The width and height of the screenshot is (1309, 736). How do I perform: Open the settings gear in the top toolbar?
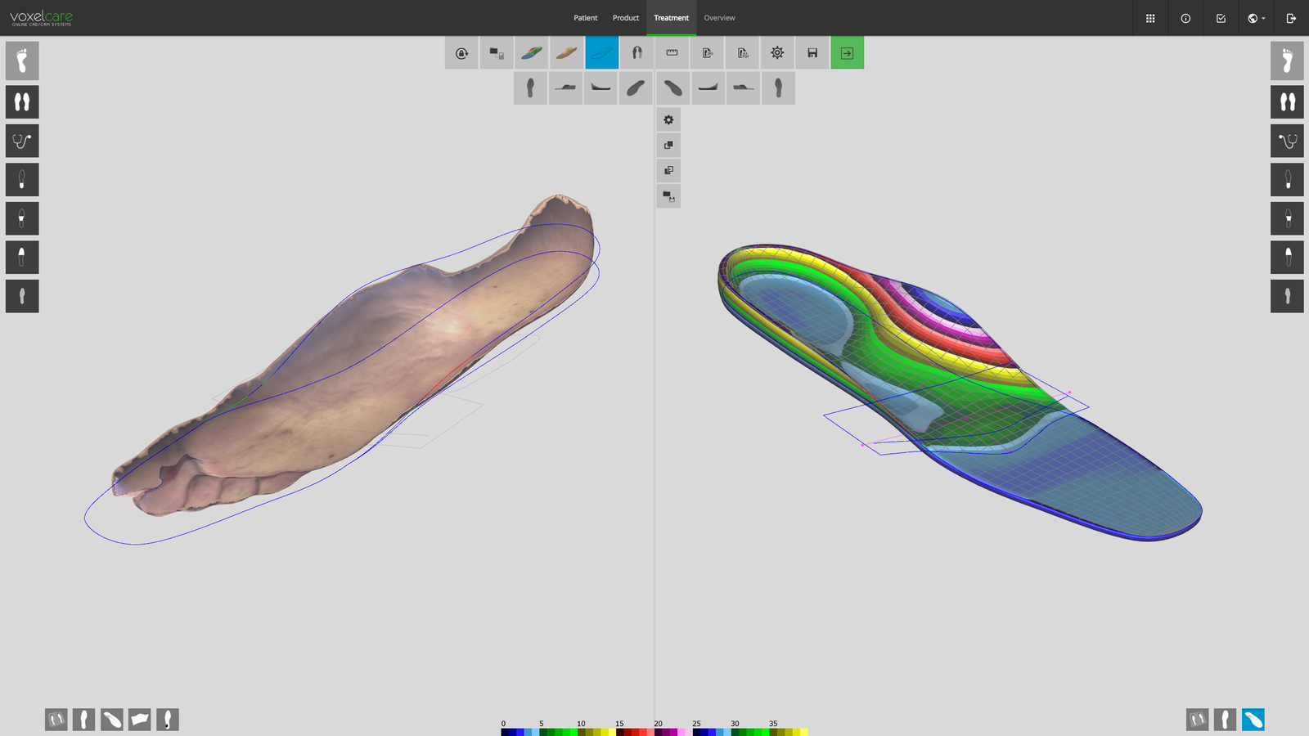point(776,52)
